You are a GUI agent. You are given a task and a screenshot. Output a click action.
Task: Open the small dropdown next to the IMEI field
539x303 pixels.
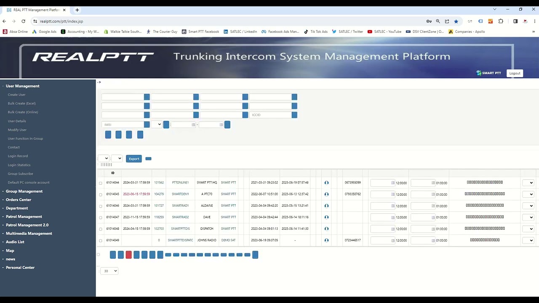pyautogui.click(x=156, y=124)
